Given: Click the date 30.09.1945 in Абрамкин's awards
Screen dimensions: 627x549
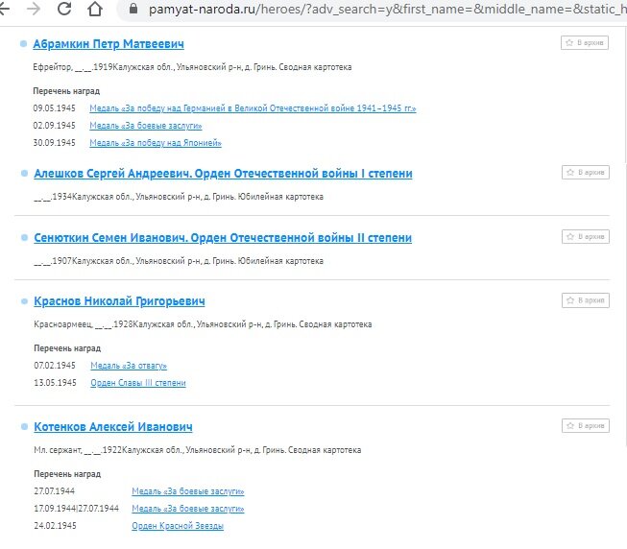Looking at the screenshot, I should point(54,143).
